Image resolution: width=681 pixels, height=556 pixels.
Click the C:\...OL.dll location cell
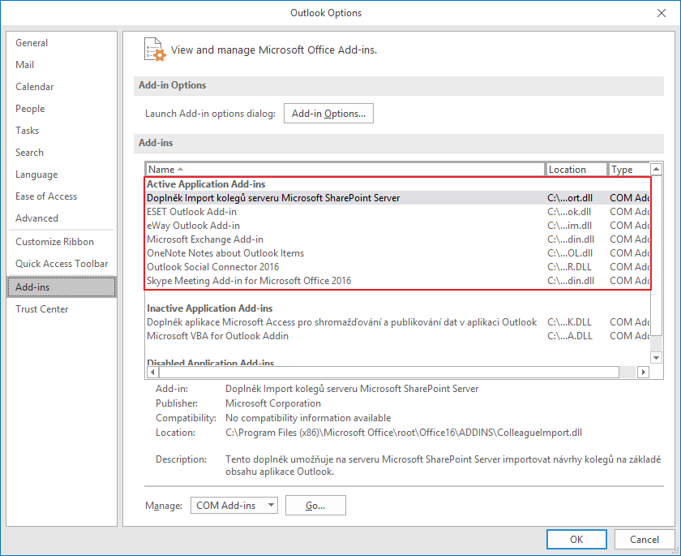tap(570, 253)
